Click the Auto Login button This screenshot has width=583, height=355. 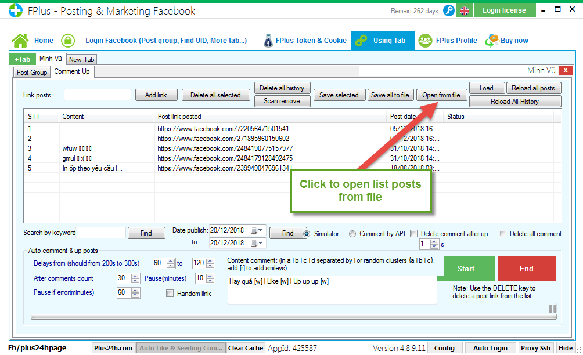[490, 348]
